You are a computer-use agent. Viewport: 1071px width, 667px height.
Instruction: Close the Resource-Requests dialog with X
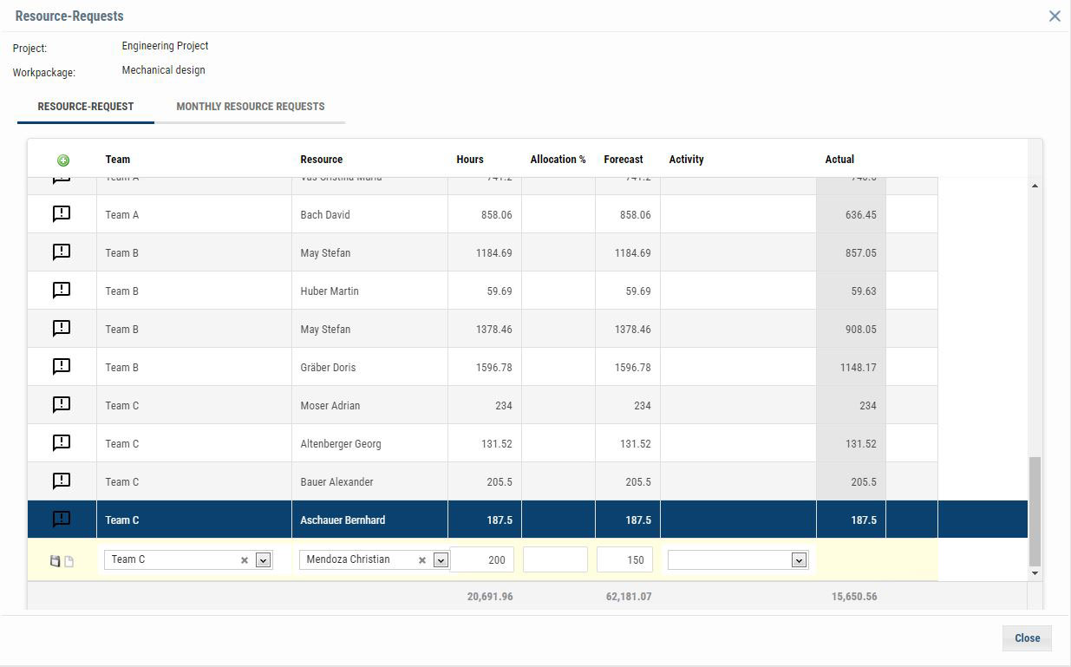pos(1055,16)
